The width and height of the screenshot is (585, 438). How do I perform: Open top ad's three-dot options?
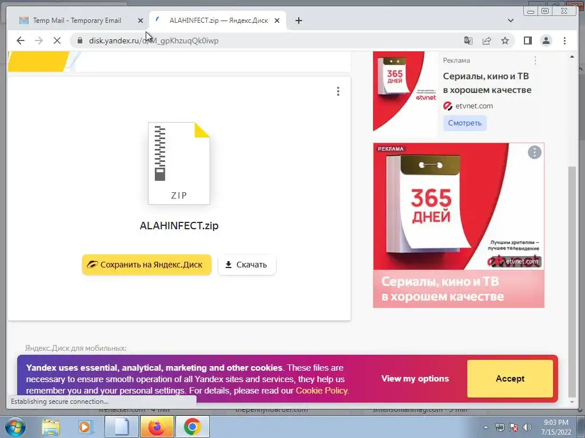pos(535,60)
